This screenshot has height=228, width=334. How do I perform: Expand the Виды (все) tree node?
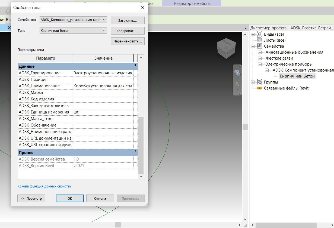click(x=253, y=34)
